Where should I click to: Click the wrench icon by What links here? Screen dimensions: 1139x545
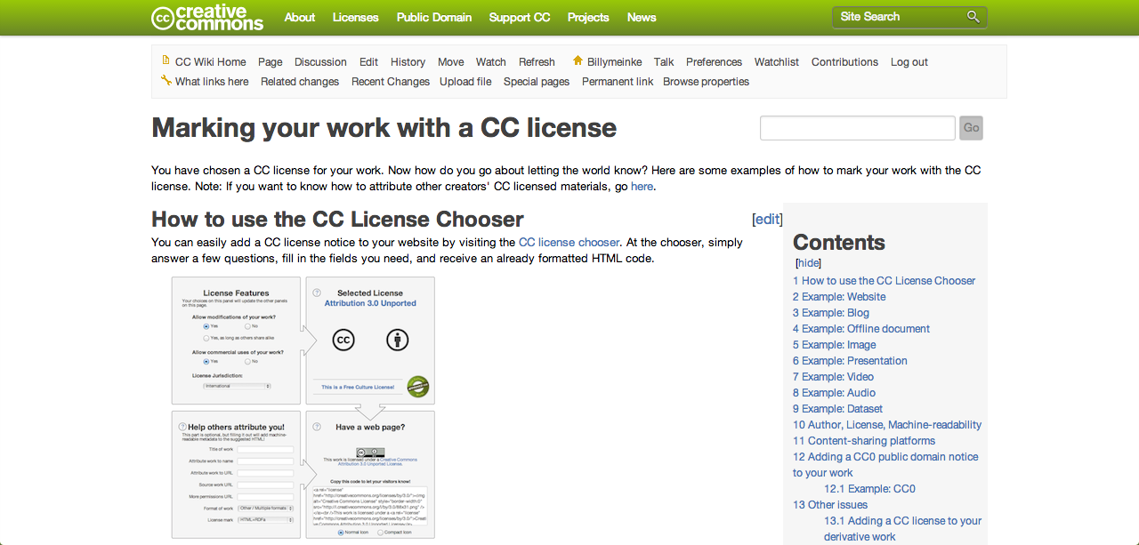point(166,80)
